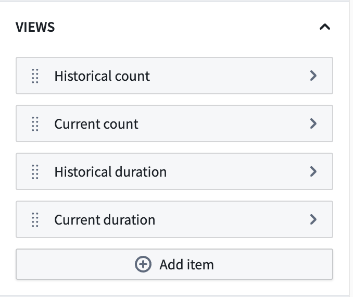The image size is (353, 297).
Task: Click the plus circle icon in Add item
Action: coord(143,264)
